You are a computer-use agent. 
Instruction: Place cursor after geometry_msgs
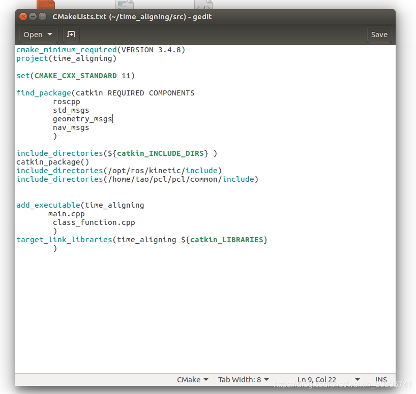coord(112,119)
